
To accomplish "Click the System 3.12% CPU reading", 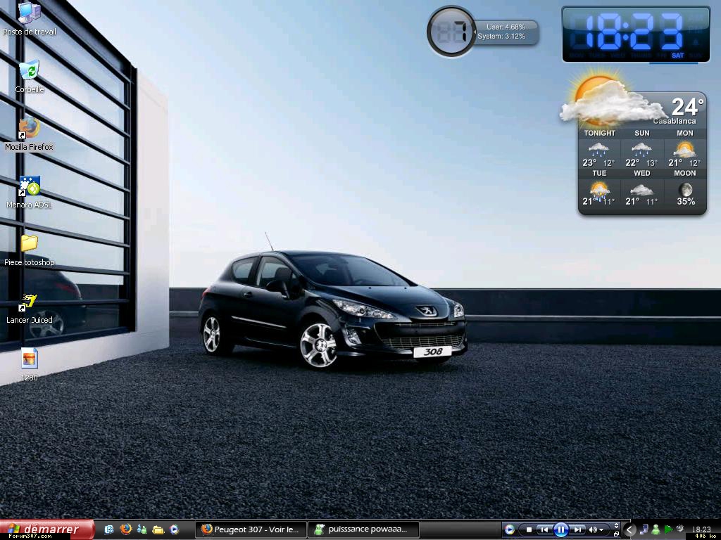I will 501,37.
